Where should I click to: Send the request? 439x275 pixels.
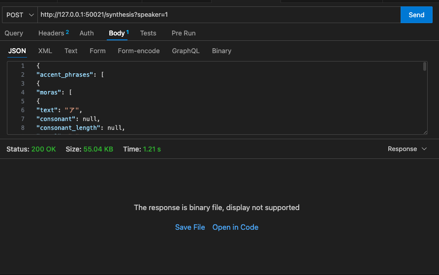416,15
